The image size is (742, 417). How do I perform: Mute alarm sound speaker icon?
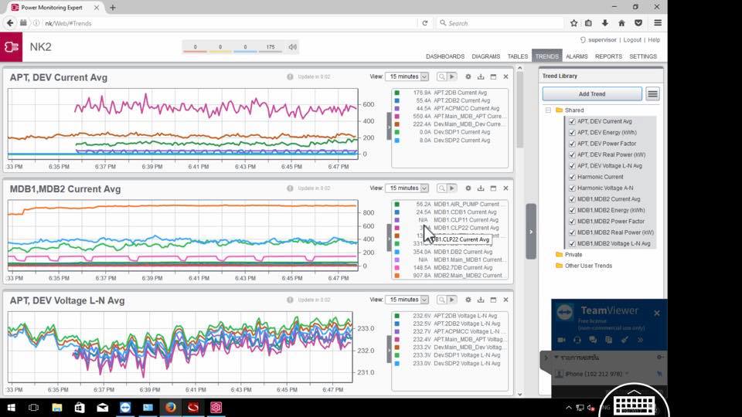tap(293, 47)
